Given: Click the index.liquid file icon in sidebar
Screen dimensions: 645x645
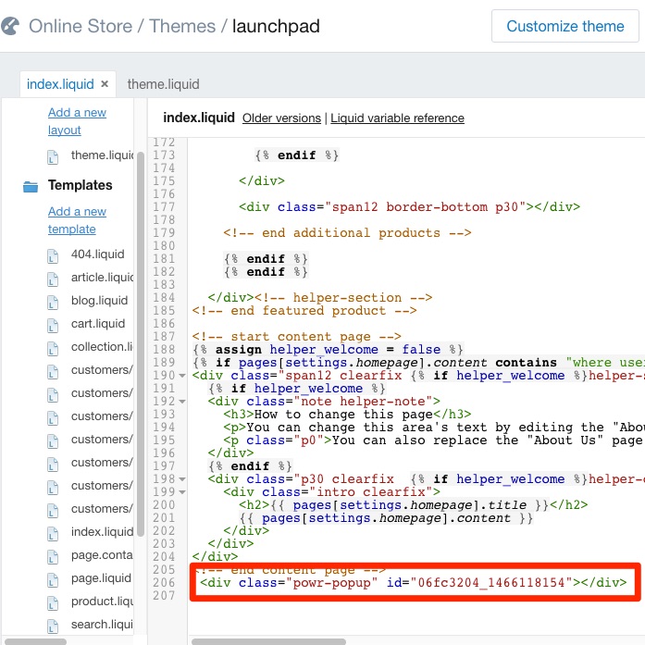Looking at the screenshot, I should click(52, 534).
